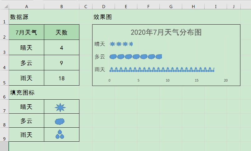
Task: Select row 2 header
Action: point(4,32)
